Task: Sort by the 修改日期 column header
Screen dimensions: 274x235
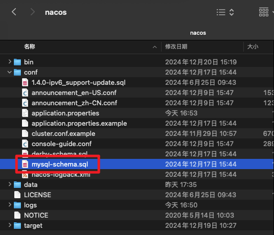Action: tap(176, 46)
